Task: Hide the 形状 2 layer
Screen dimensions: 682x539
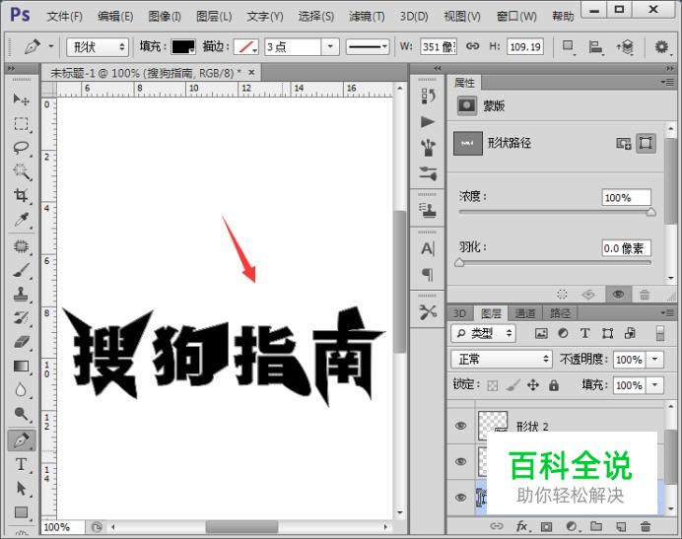Action: click(x=461, y=426)
